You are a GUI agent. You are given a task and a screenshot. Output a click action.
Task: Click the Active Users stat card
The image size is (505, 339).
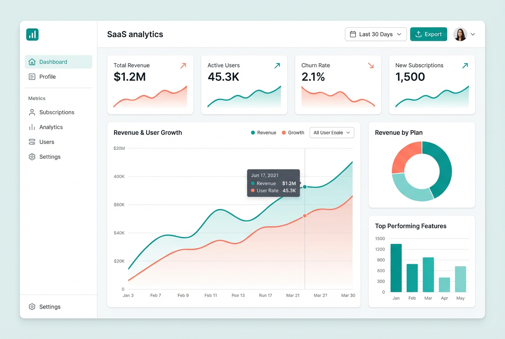pos(244,85)
